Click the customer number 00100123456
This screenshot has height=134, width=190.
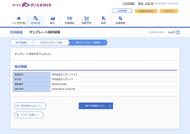[59, 84]
